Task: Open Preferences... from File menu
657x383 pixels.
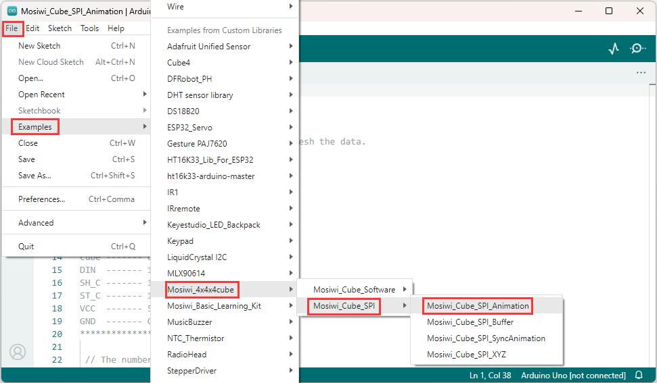Action: (76, 199)
